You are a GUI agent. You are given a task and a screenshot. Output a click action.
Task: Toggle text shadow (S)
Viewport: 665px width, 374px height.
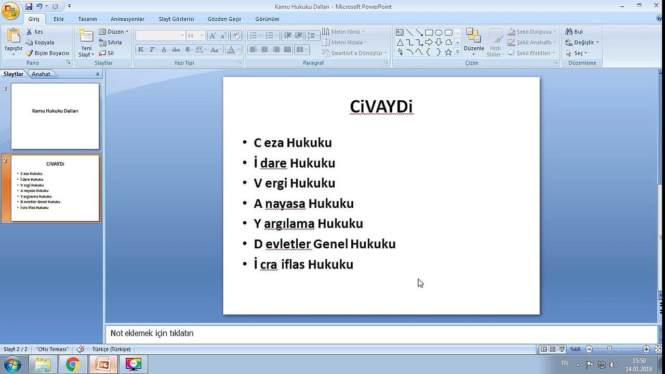[187, 50]
